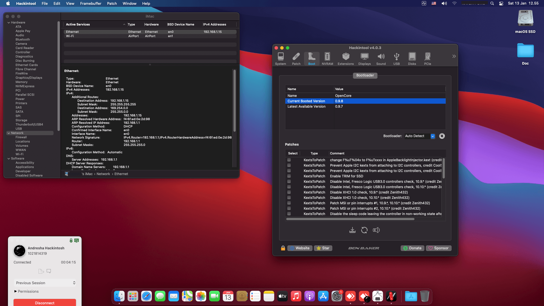Click the Disconnect button

click(45, 303)
